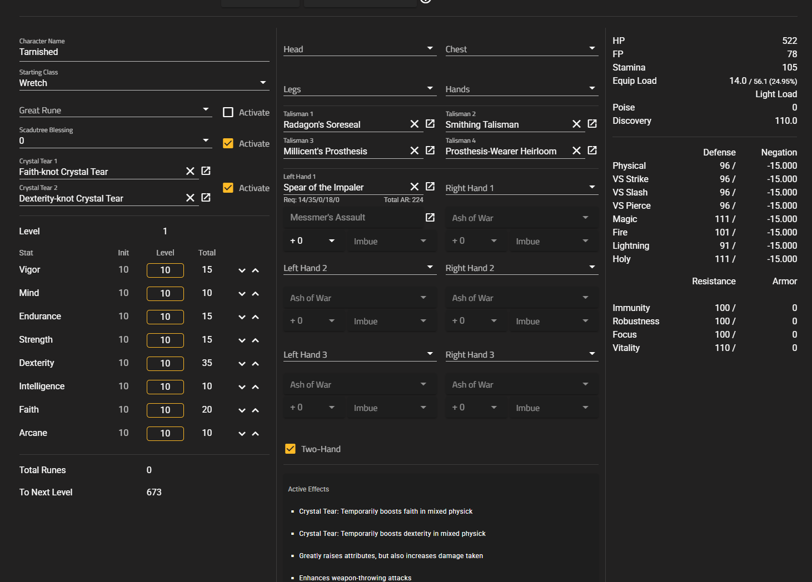Enable the Great Rune Activate checkbox
The height and width of the screenshot is (582, 812).
(228, 112)
